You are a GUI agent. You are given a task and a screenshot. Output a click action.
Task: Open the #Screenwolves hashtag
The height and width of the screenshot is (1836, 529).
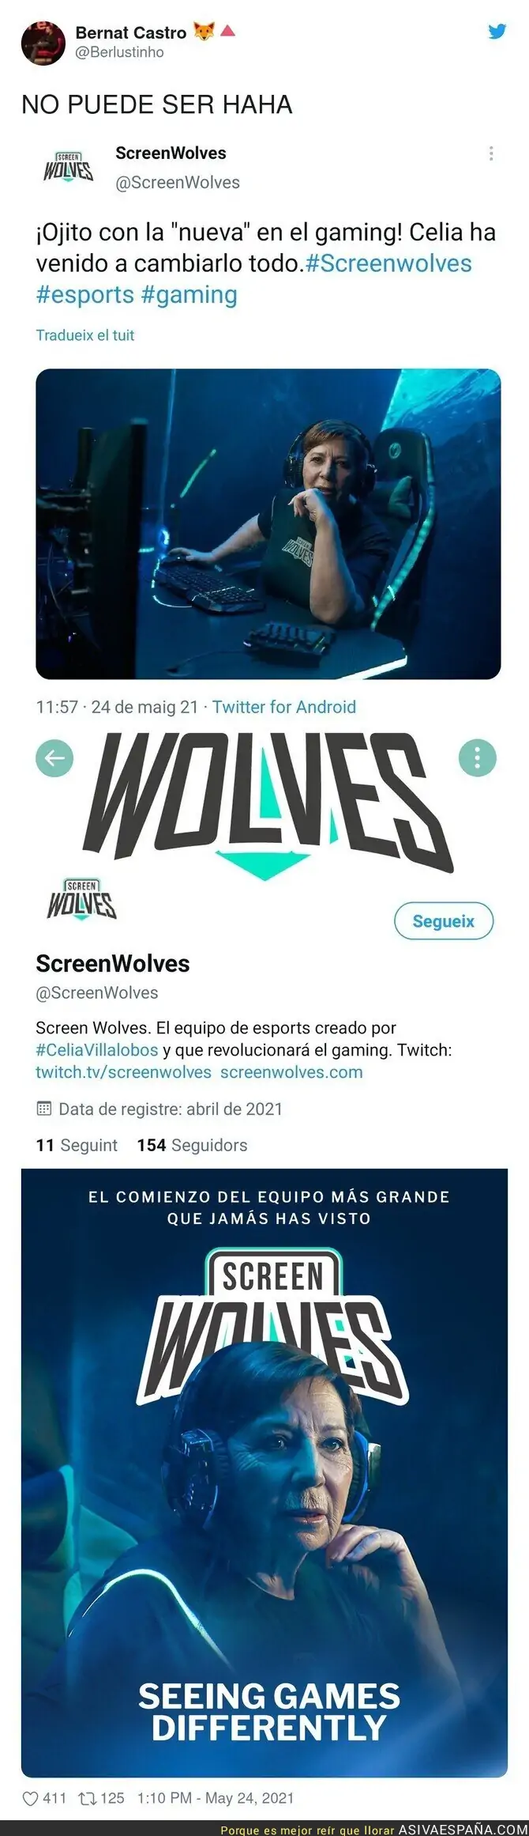click(x=388, y=263)
